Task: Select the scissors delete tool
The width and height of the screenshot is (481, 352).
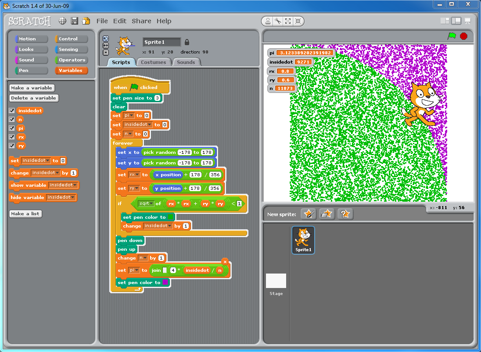Action: (277, 21)
